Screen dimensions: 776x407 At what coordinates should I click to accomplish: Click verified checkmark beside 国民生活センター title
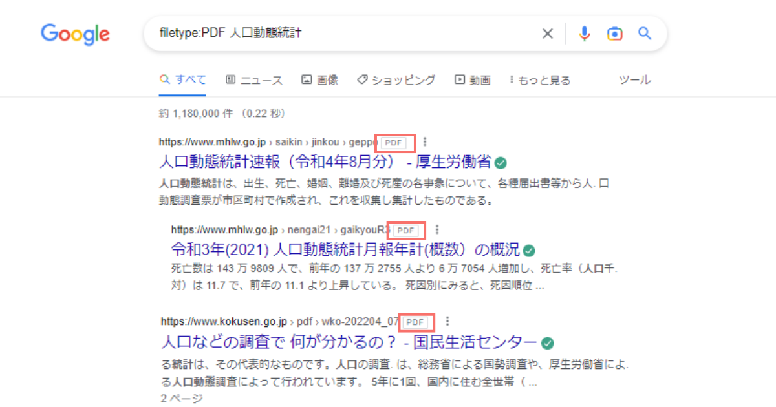(x=547, y=342)
